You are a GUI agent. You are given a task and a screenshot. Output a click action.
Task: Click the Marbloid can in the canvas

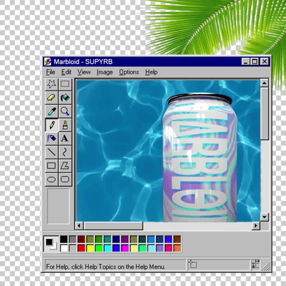[200, 158]
